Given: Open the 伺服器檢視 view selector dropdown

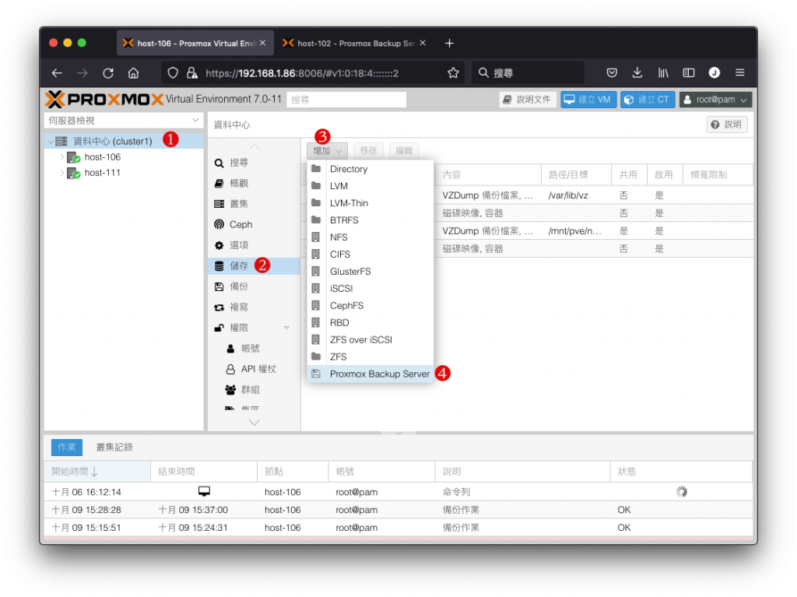Looking at the screenshot, I should (123, 121).
